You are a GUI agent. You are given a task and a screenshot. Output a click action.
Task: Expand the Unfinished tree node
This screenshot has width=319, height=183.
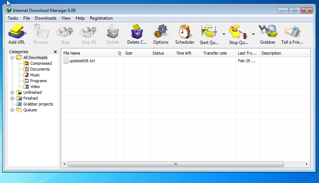coord(12,93)
